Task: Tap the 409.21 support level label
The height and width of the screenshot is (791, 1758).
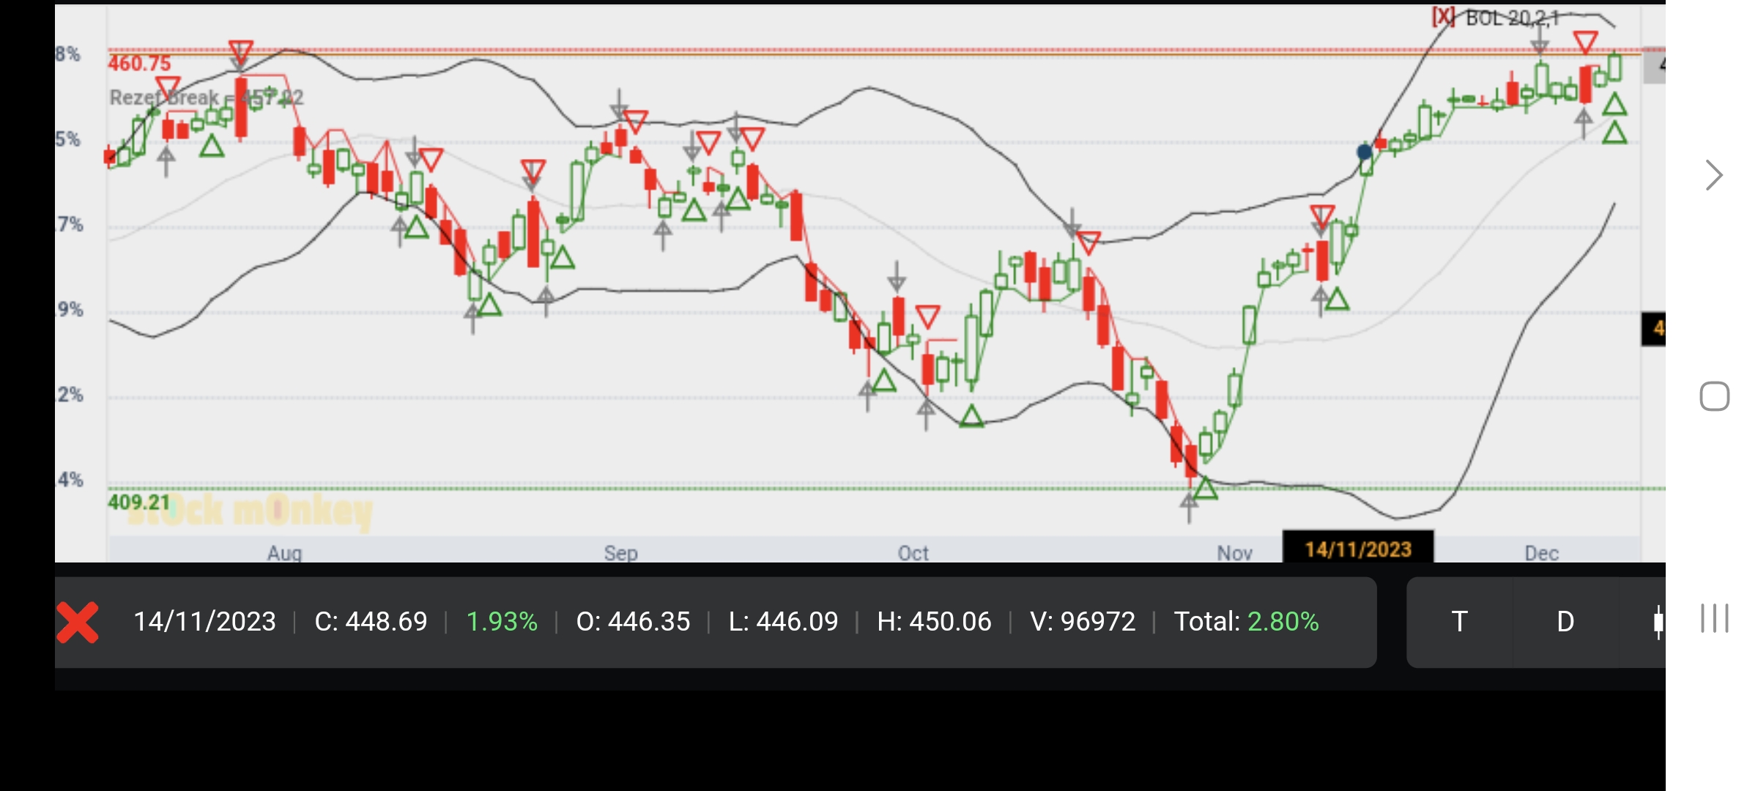Action: pos(138,502)
